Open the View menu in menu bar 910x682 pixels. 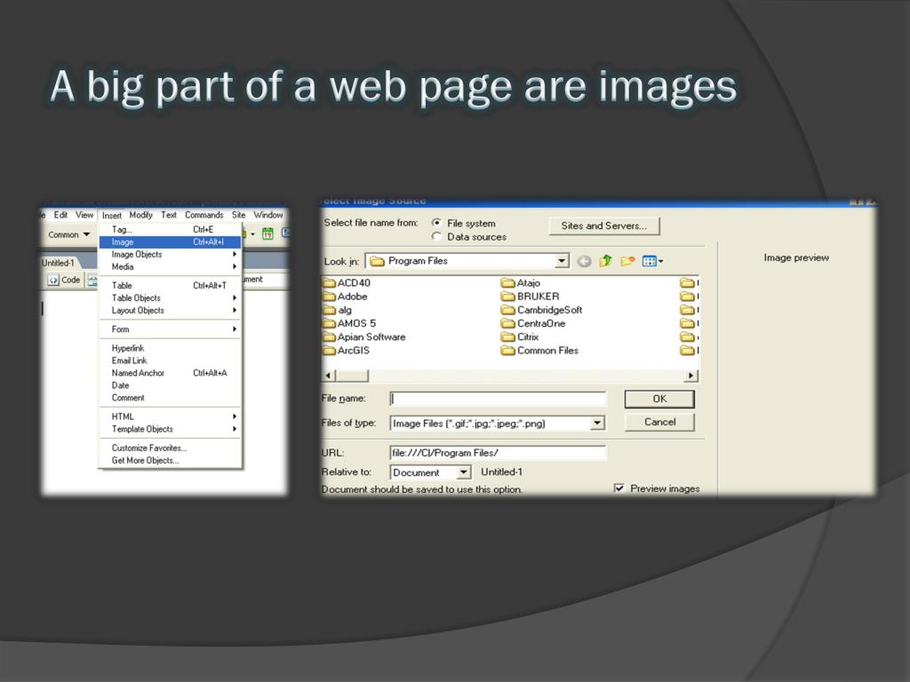point(84,215)
